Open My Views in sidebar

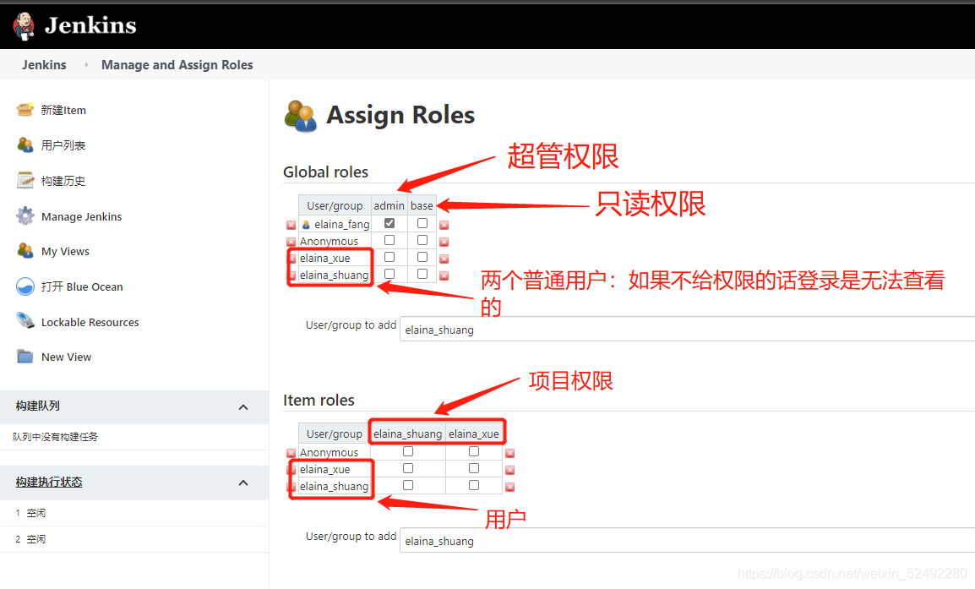click(65, 251)
